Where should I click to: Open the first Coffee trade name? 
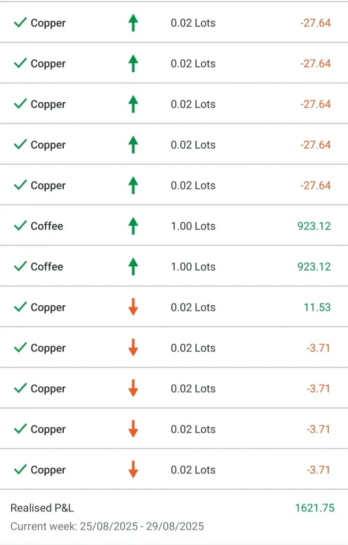point(47,226)
